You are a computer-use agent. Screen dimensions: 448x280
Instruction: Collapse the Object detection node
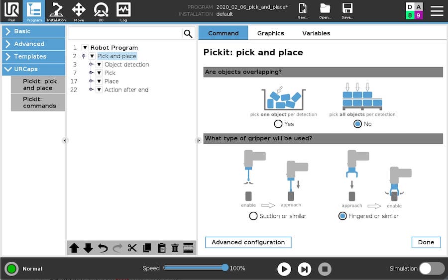coord(99,65)
